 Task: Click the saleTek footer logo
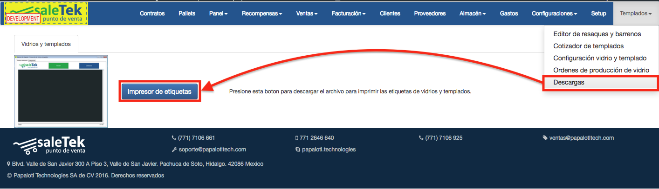(49, 145)
